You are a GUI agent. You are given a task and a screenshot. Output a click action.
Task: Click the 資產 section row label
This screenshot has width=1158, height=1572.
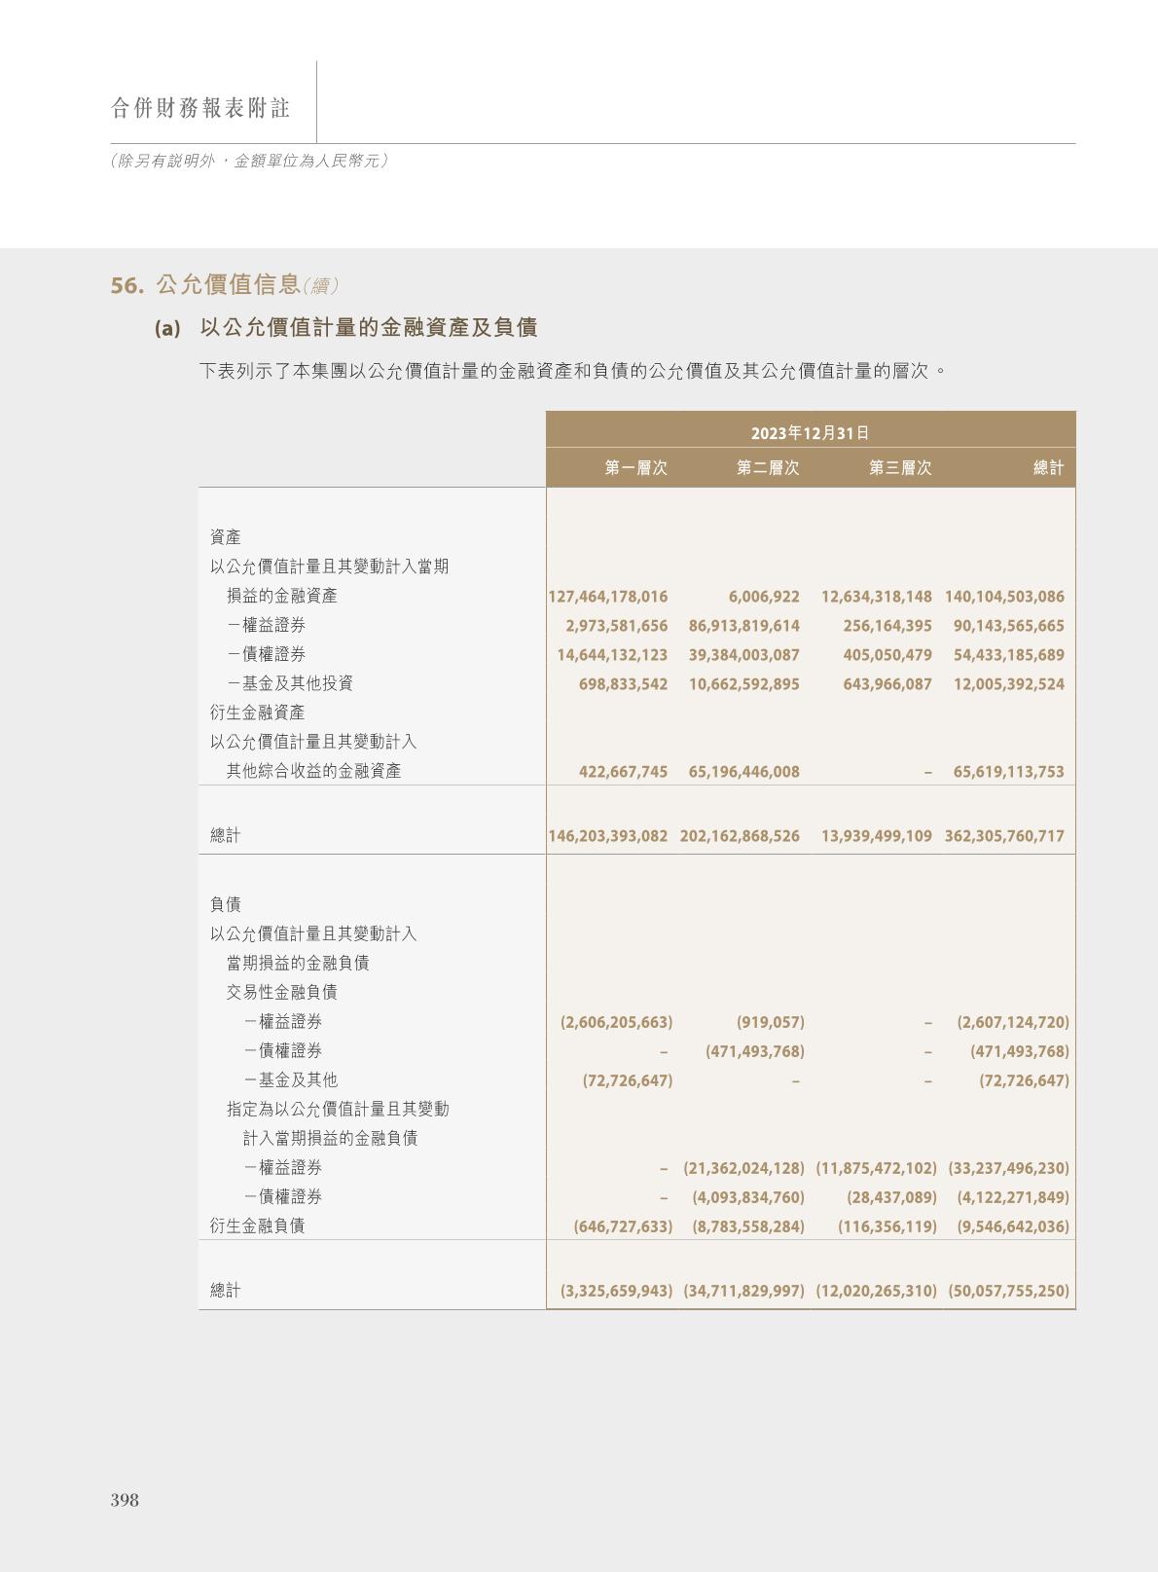point(226,537)
